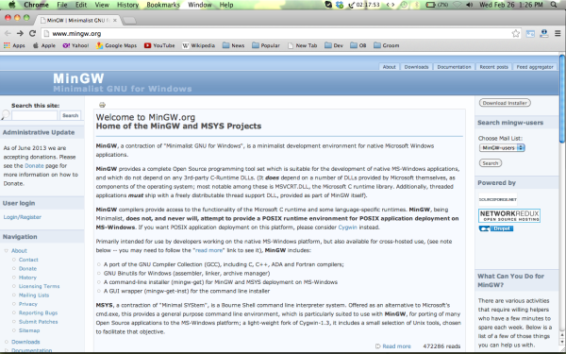The height and width of the screenshot is (354, 566).
Task: Open the New Tab bookmark
Action: coord(303,45)
